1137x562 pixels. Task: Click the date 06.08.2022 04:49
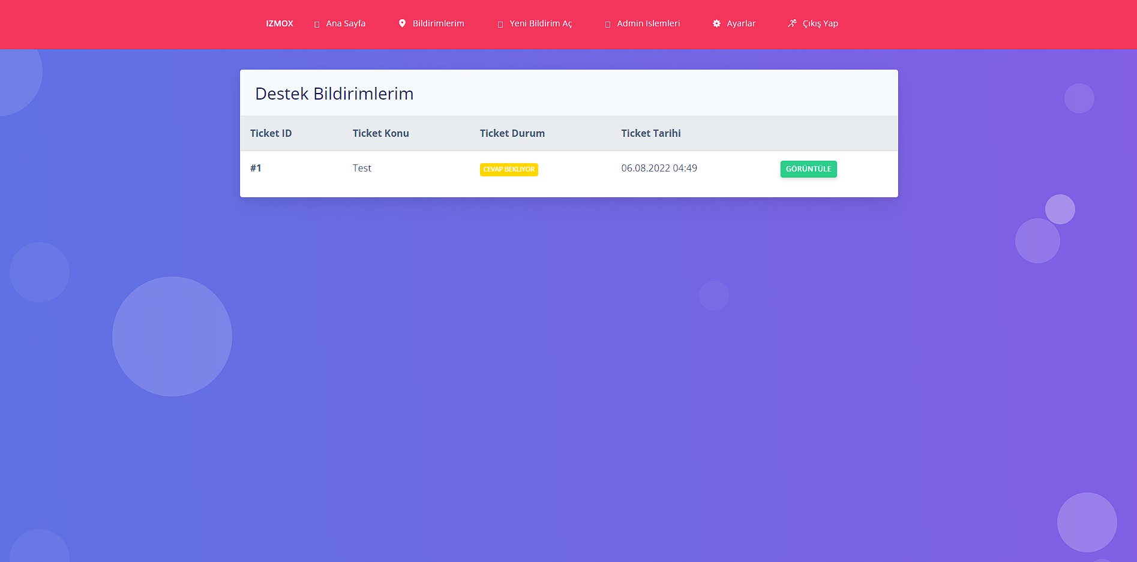point(659,169)
